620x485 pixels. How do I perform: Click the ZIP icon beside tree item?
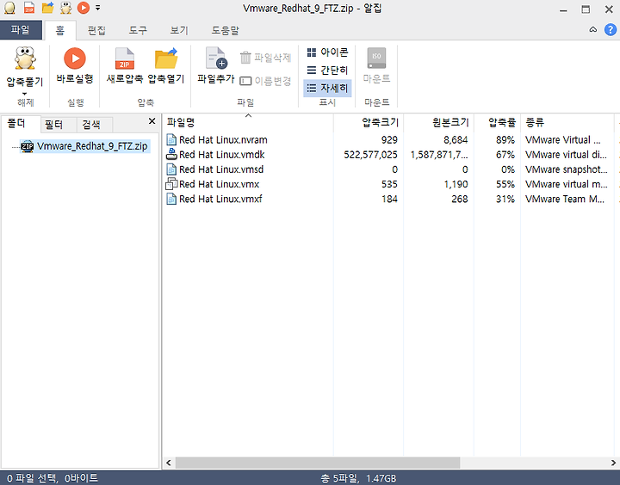tap(28, 146)
